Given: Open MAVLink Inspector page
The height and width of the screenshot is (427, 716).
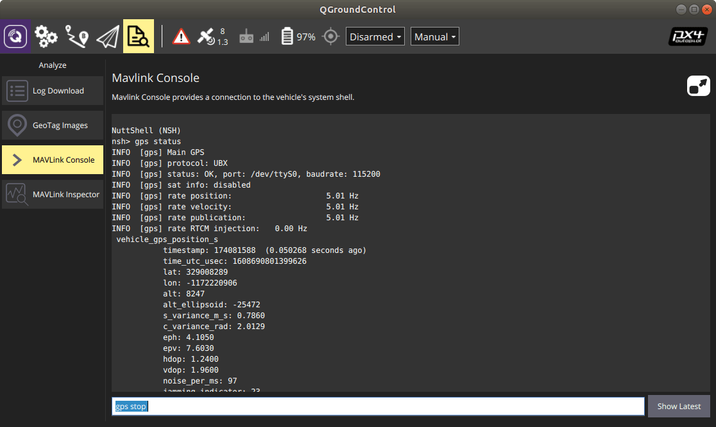Looking at the screenshot, I should coord(53,195).
